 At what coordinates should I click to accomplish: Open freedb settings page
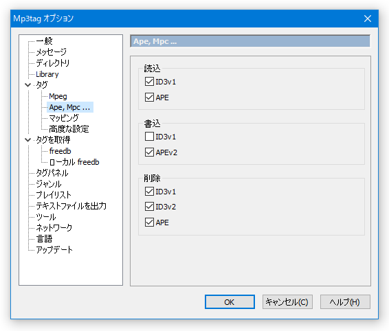coord(60,151)
